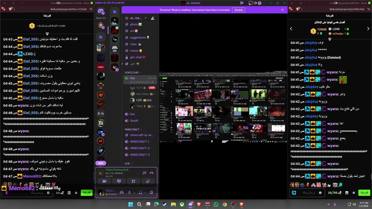This screenshot has height=209, width=372.
Task: Click the game controller icon beside TREX
Action: point(122,192)
